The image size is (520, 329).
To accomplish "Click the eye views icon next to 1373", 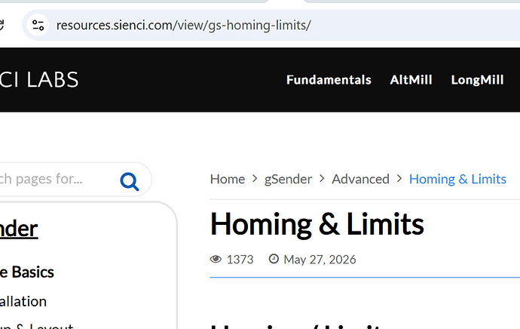I will coord(216,259).
